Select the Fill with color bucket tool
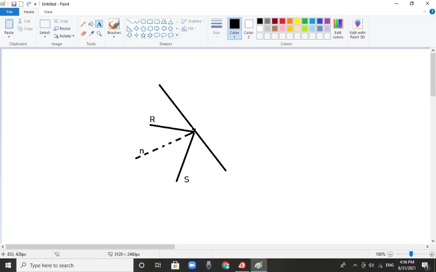The image size is (436, 272). coord(91,24)
